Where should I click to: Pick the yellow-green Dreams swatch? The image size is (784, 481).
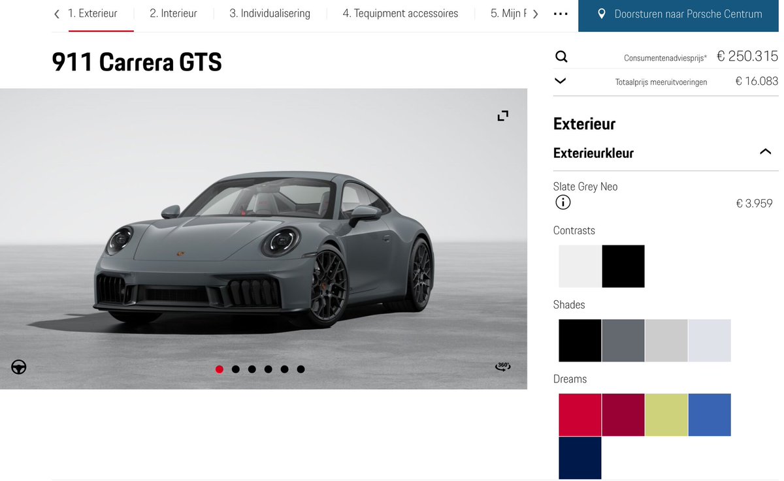point(666,415)
